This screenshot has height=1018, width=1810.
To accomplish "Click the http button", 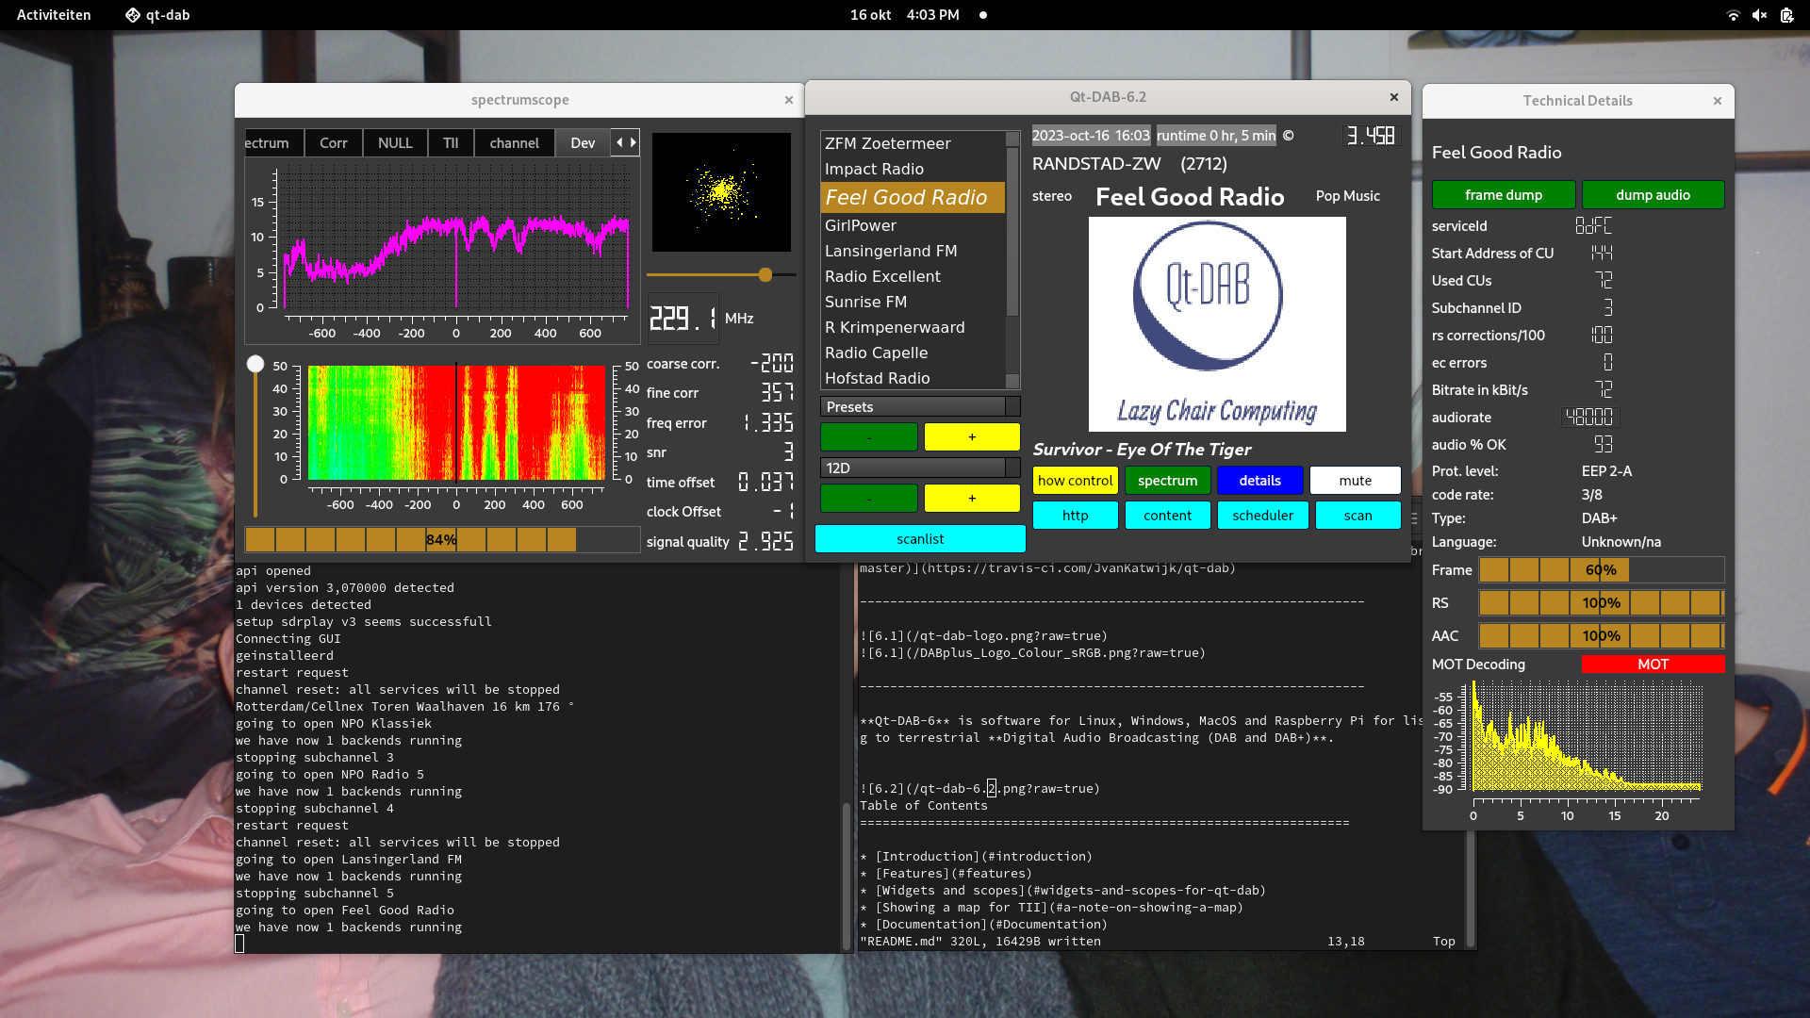I will (x=1076, y=515).
